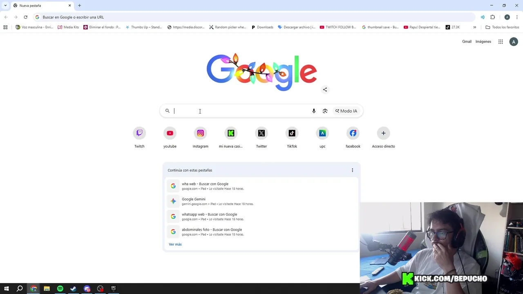This screenshot has height=294, width=523.
Task: Click Ver más to show more tabs
Action: (175, 244)
